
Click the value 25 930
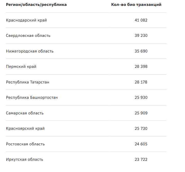(141, 98)
